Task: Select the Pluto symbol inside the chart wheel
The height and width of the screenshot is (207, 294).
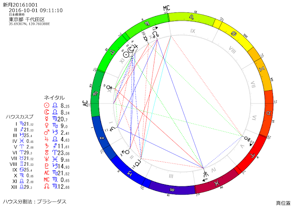Action: (x=139, y=163)
